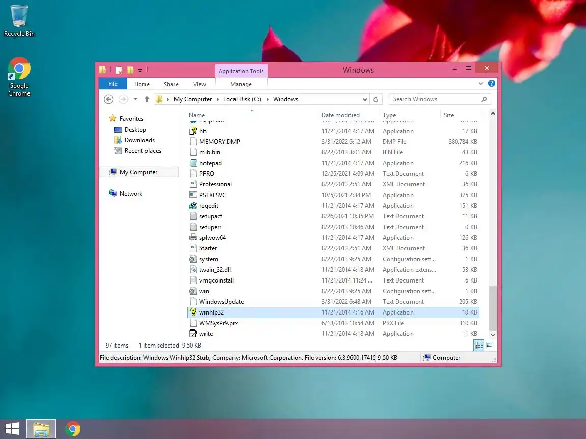This screenshot has height=439, width=586.
Task: Select the setuperr text document
Action: coord(333,227)
